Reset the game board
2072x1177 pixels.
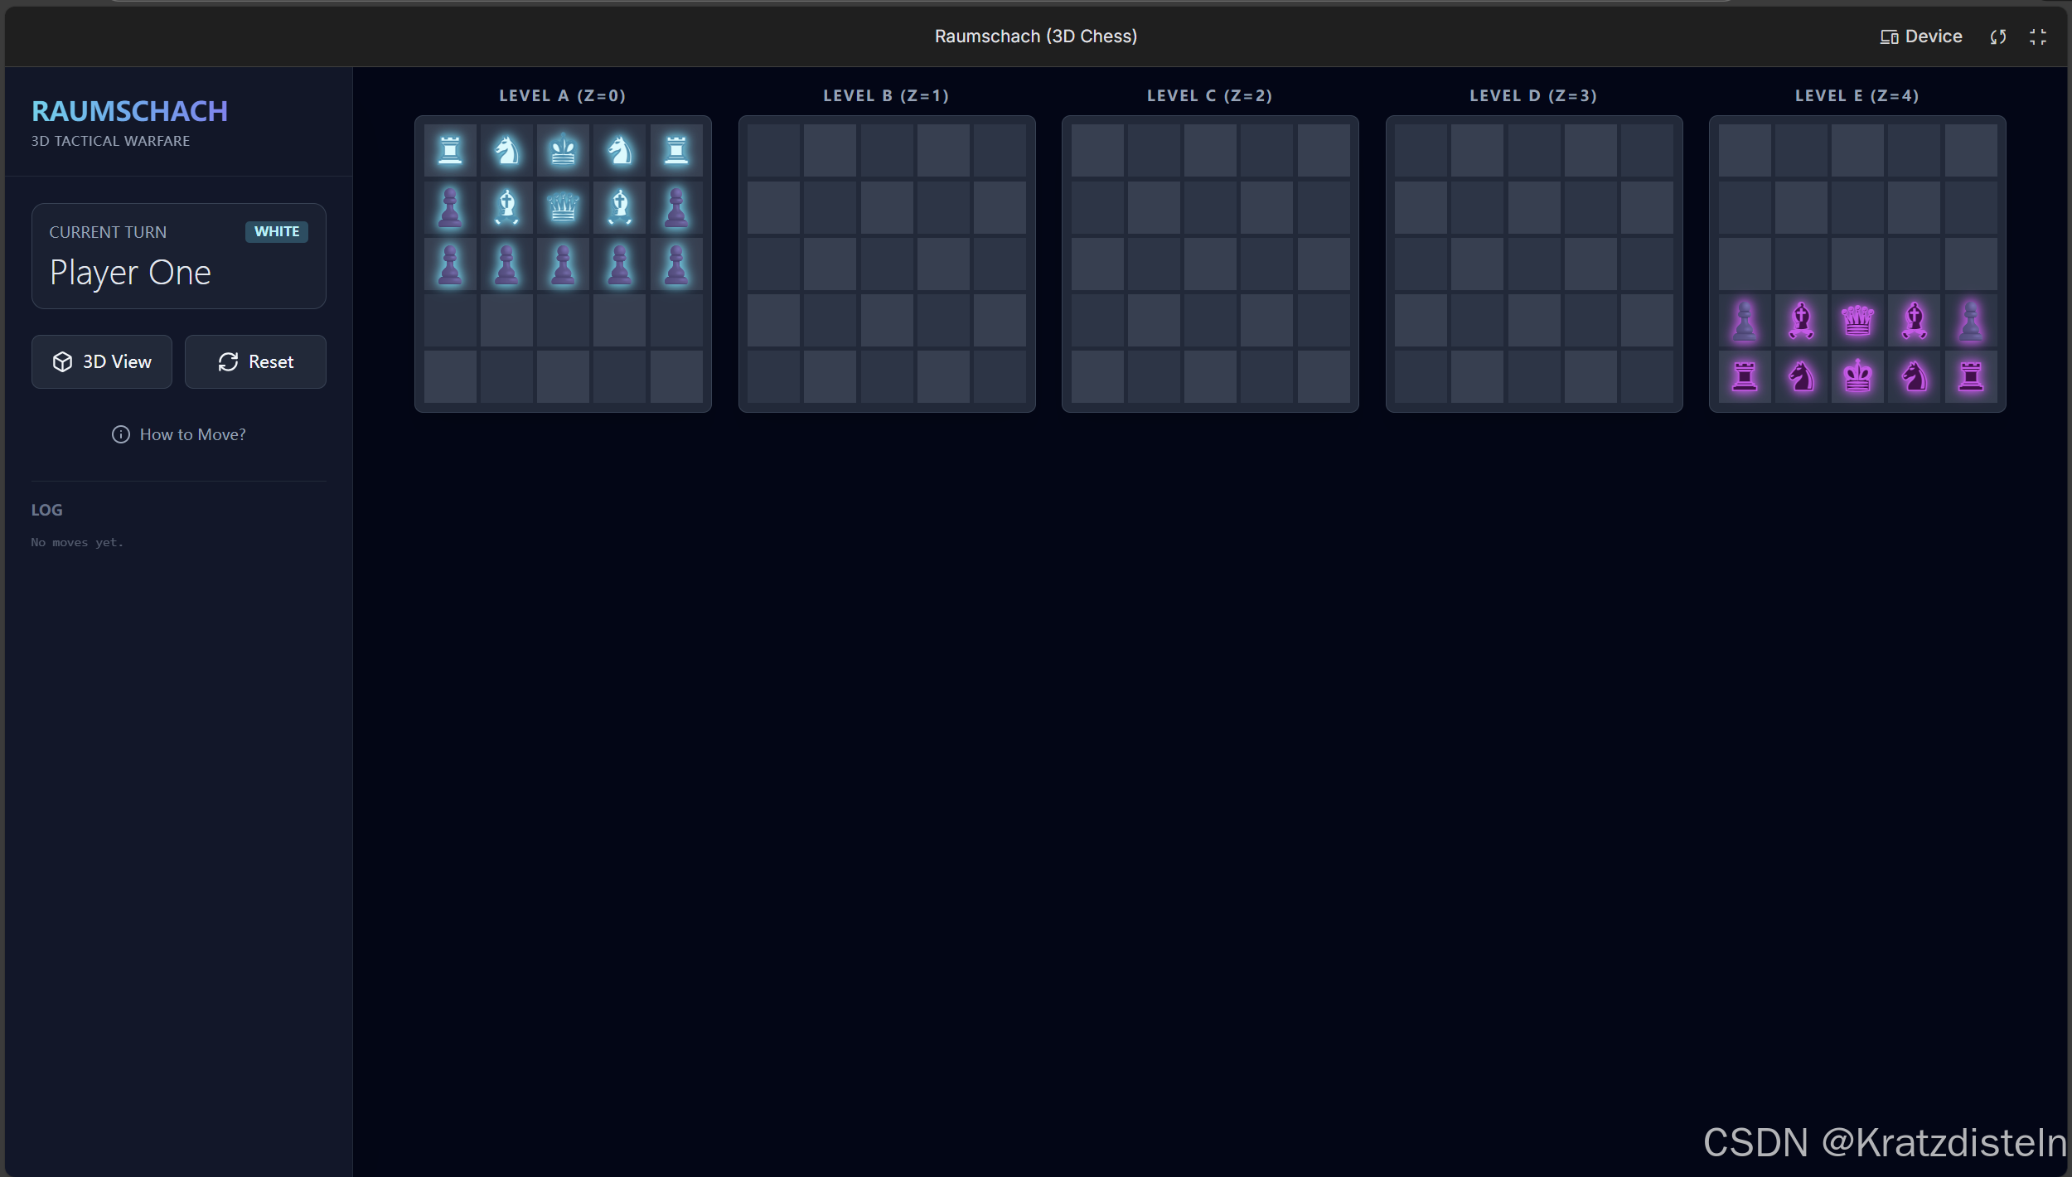[255, 362]
